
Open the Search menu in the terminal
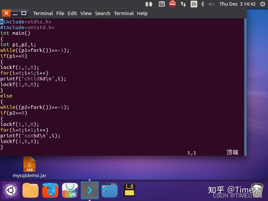[103, 13]
